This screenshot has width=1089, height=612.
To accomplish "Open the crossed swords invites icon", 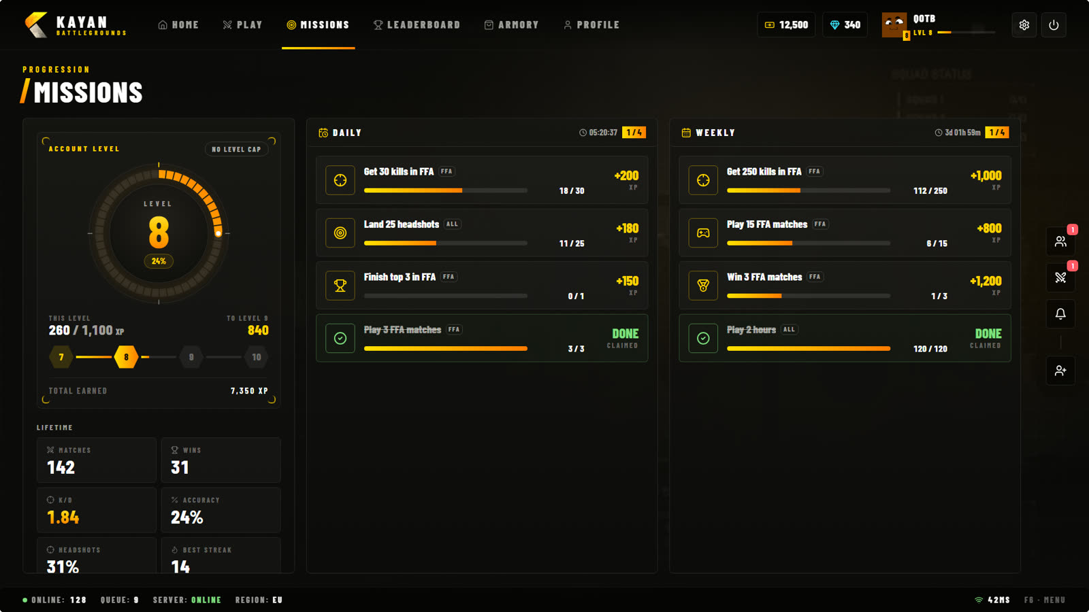I will tap(1060, 277).
